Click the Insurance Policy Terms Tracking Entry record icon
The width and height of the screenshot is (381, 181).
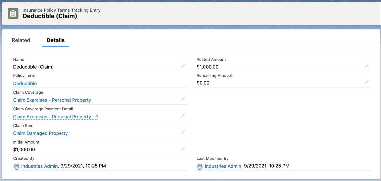[12, 13]
